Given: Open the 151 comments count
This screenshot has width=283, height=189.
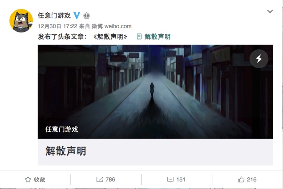Looking at the screenshot, I should [181, 180].
